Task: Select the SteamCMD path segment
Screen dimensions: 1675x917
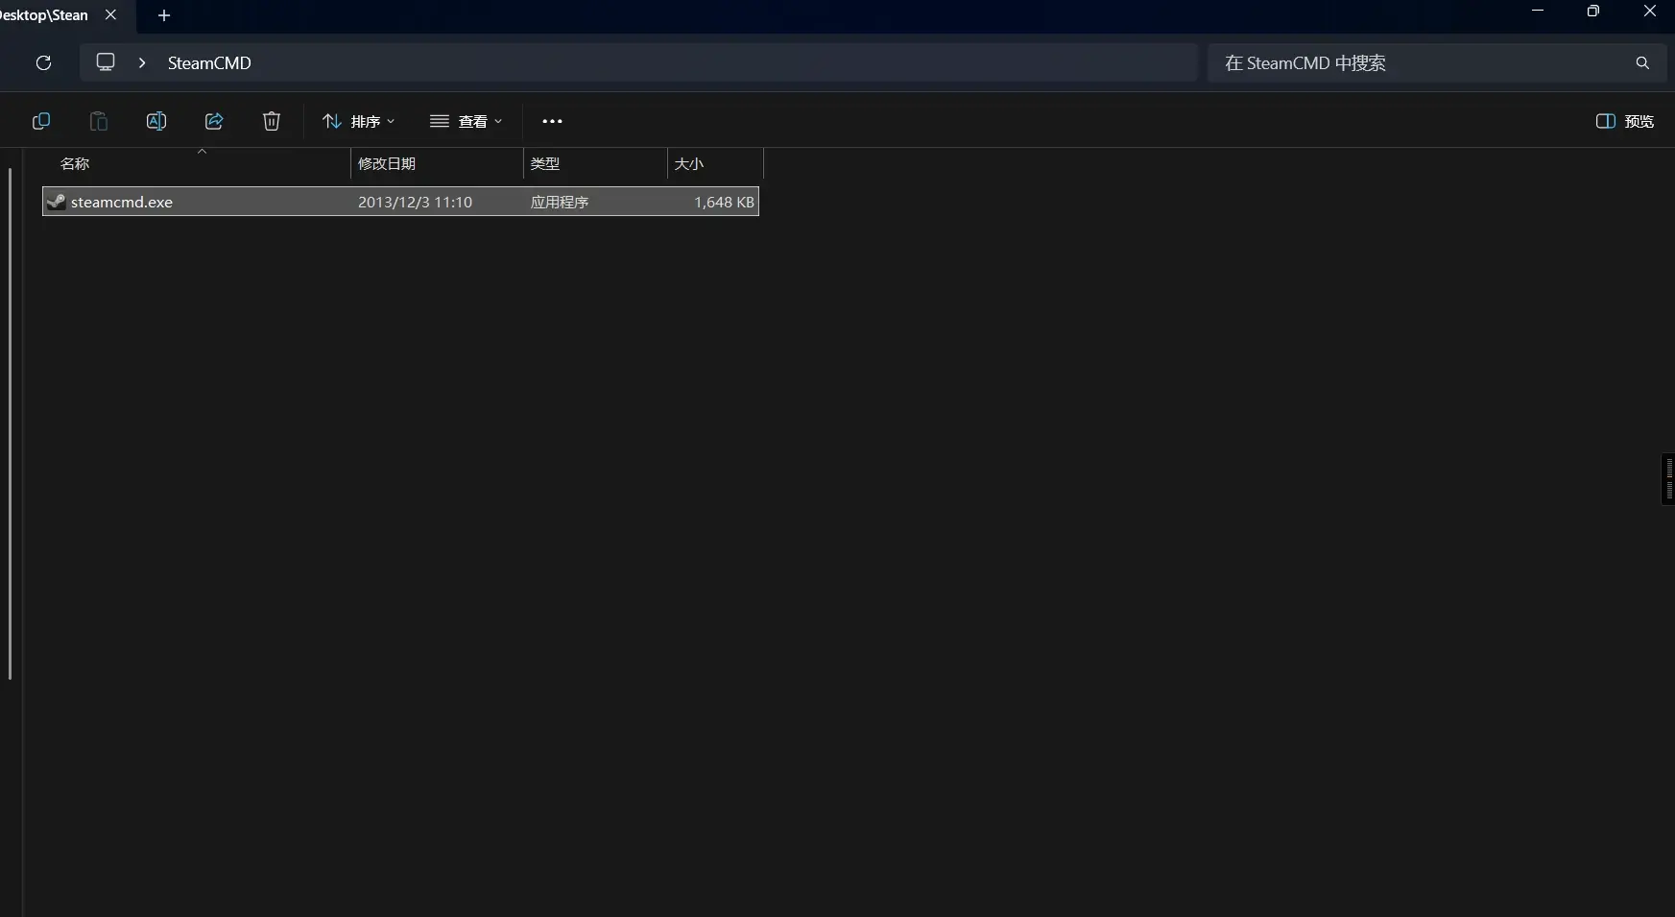Action: pos(209,62)
